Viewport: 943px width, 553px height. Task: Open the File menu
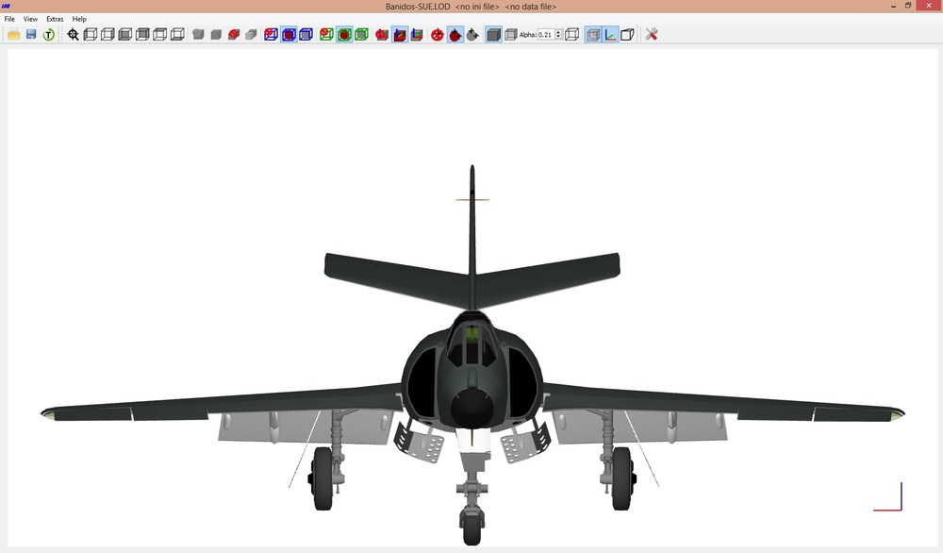click(x=9, y=19)
